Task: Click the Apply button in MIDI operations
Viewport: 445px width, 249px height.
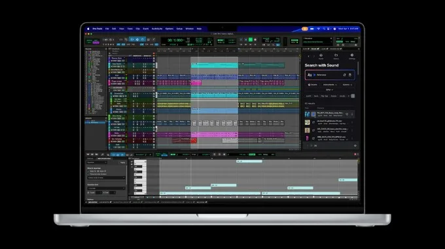Action: [122, 162]
